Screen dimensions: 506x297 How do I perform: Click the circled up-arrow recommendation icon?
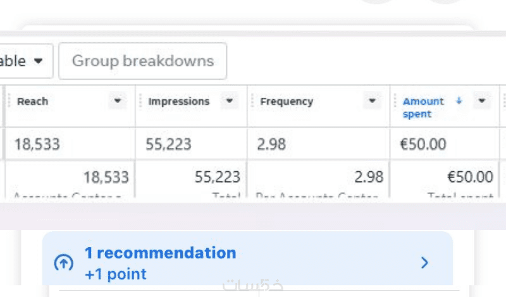[63, 263]
